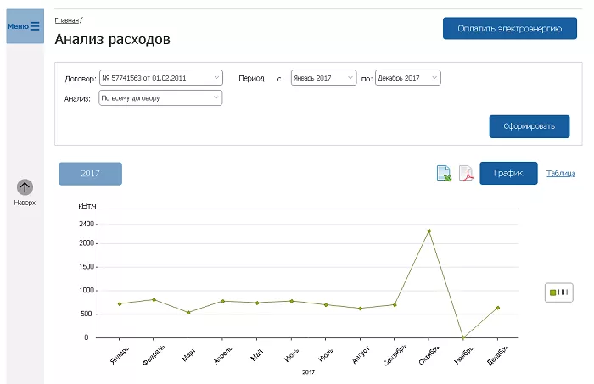Click Оплатить электроэнергию button
Image resolution: width=594 pixels, height=384 pixels.
click(x=509, y=28)
